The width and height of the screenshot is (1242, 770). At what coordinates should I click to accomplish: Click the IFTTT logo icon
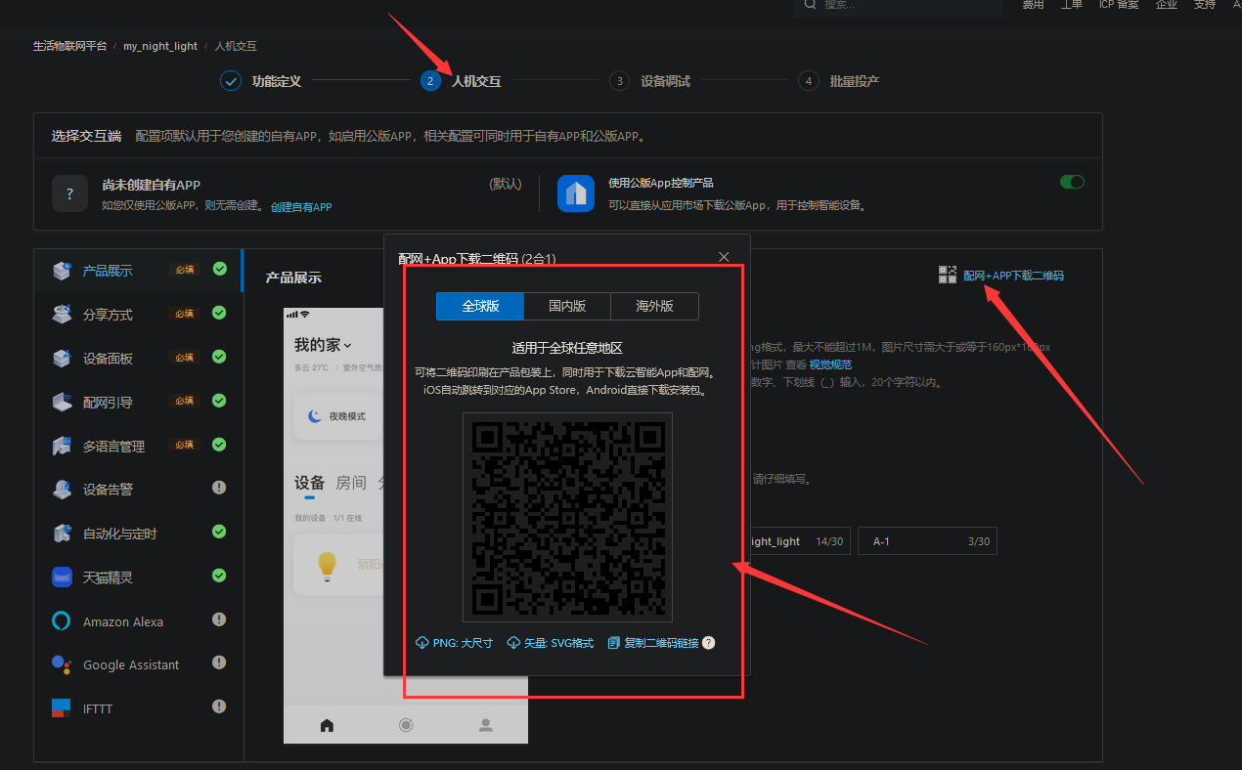coord(62,708)
